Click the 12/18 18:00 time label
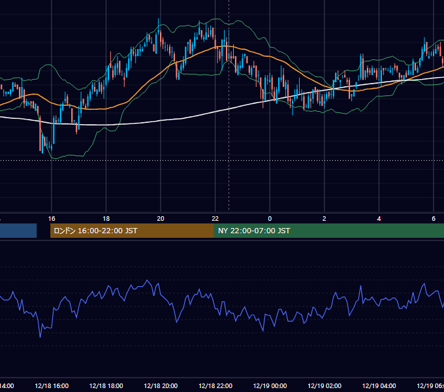The width and height of the screenshot is (444, 392). [106, 385]
